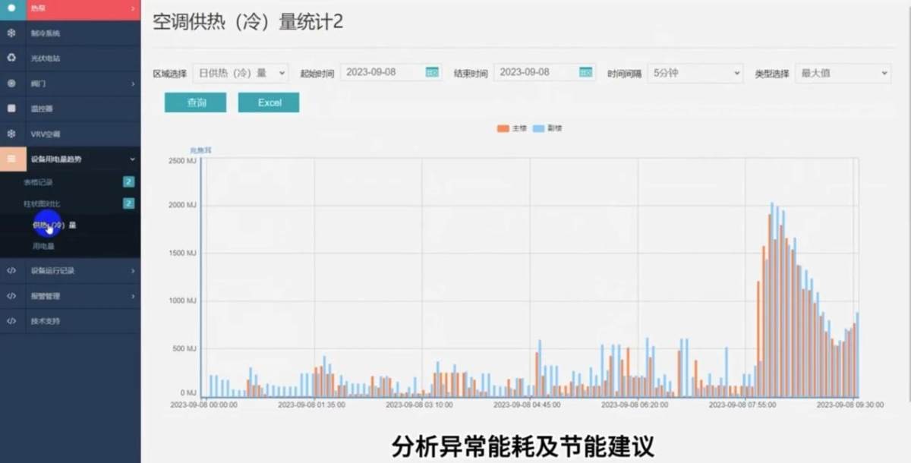Image resolution: width=911 pixels, height=463 pixels.
Task: Click the 技术支持 code icon
Action: tap(11, 321)
